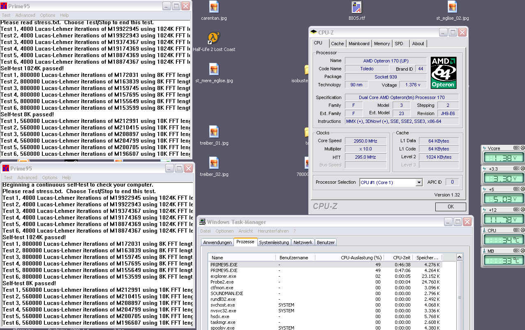
Task: Open the Vcore monitor's settings icon
Action: (516, 148)
